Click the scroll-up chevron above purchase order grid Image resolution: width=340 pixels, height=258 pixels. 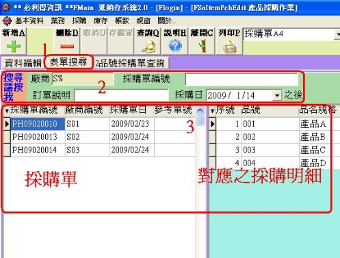(200, 111)
